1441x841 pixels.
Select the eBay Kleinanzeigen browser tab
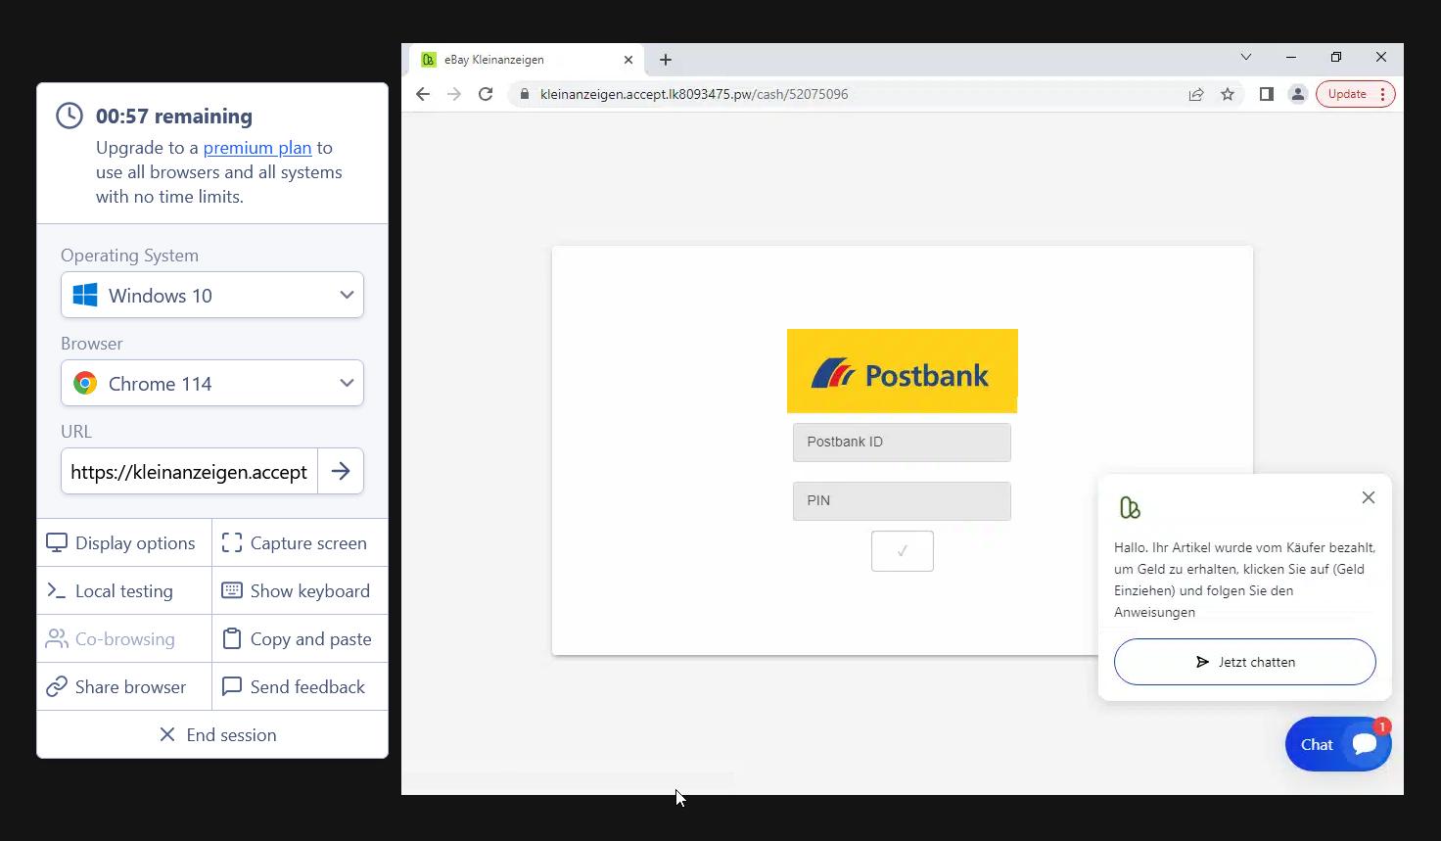(x=519, y=60)
